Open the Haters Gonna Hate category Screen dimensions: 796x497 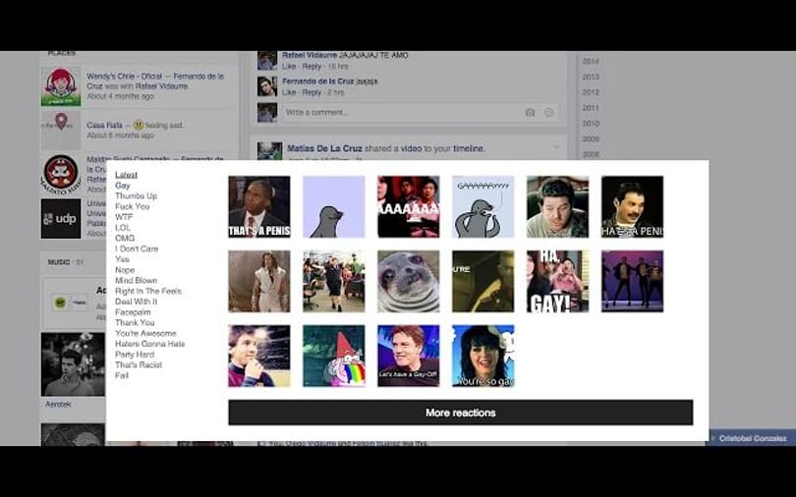(x=149, y=344)
